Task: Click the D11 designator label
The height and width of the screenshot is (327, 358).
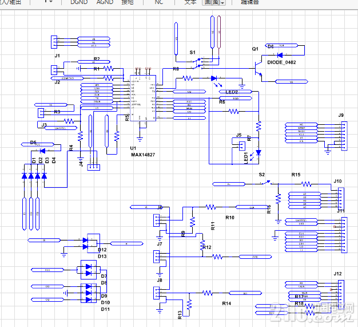Action: [105, 309]
